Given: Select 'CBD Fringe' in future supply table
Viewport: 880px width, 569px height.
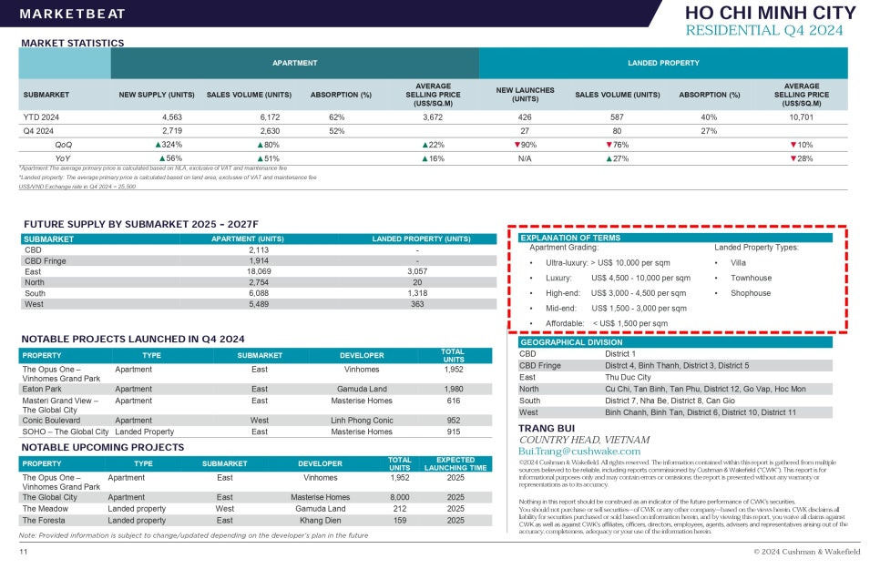Looking at the screenshot, I should pyautogui.click(x=45, y=261).
